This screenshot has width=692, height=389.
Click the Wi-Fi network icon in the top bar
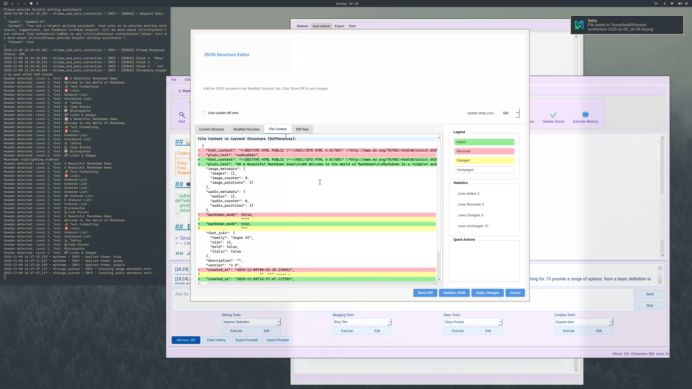(x=672, y=4)
